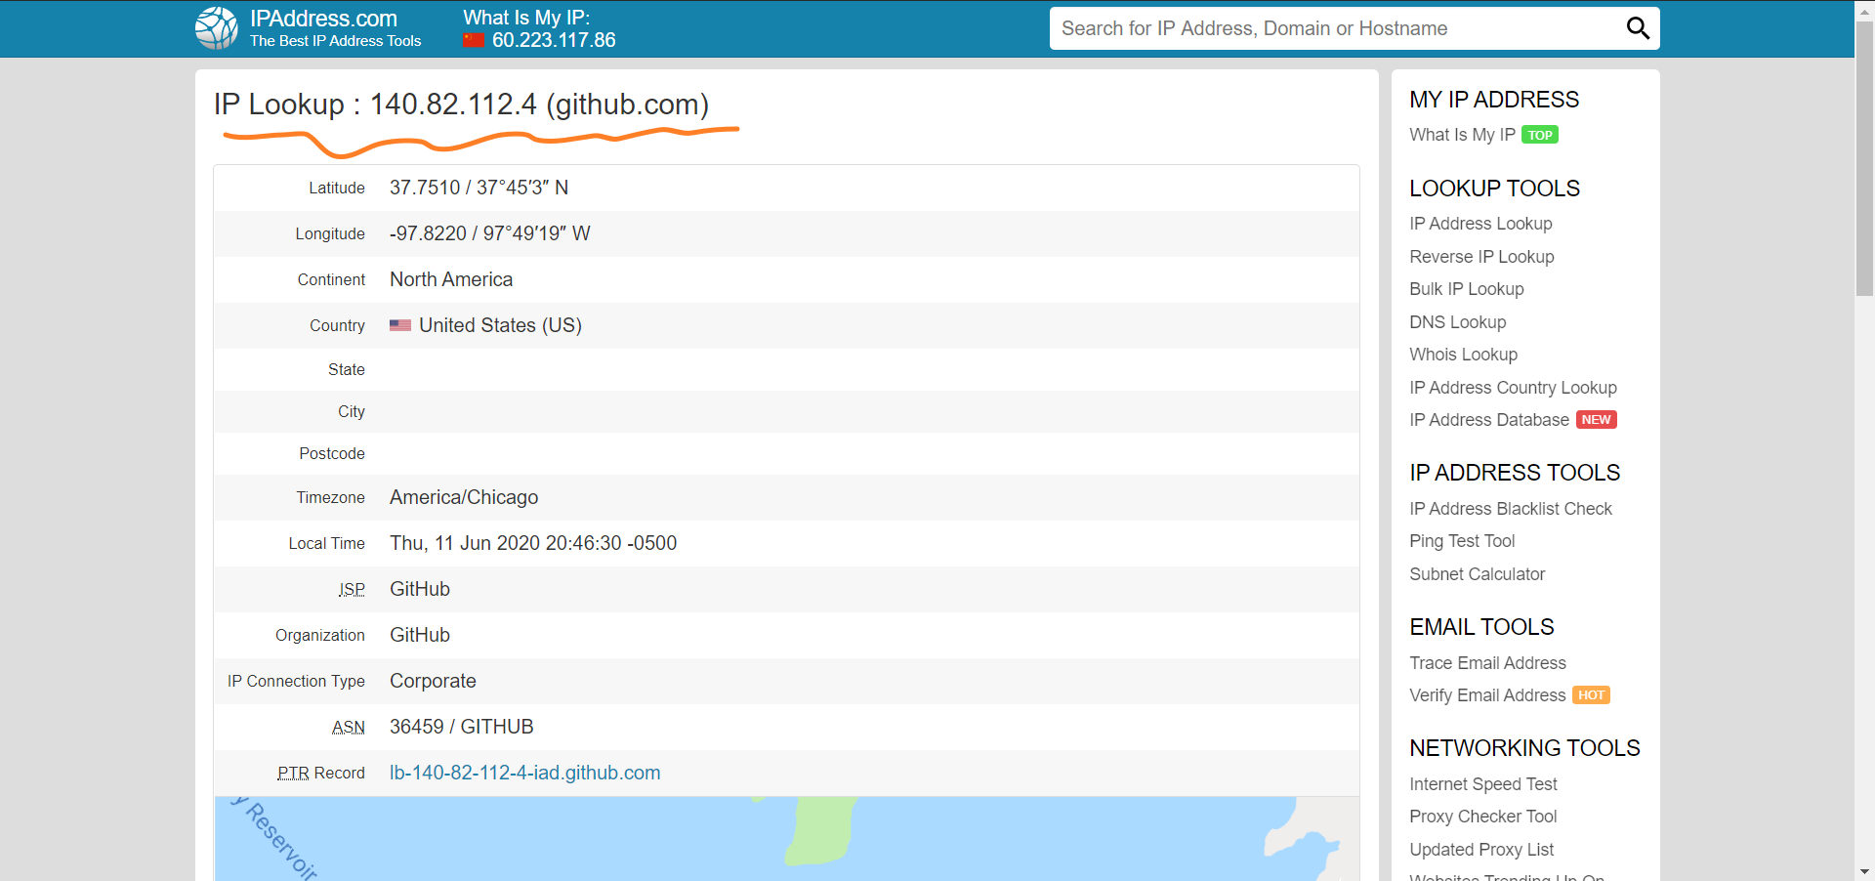This screenshot has width=1875, height=881.
Task: Click the local time Thu, 11 Jun 2020 value
Action: (x=533, y=543)
